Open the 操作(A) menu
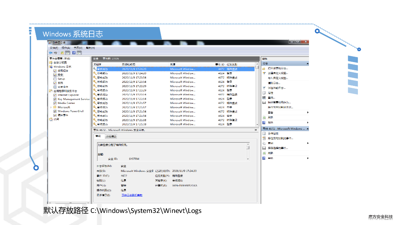 [65, 48]
